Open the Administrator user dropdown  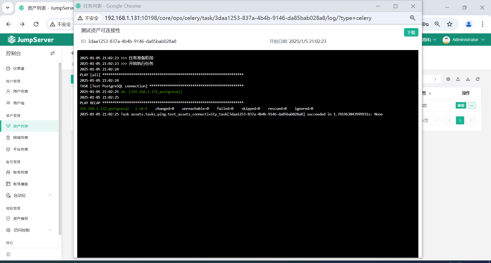click(x=464, y=40)
